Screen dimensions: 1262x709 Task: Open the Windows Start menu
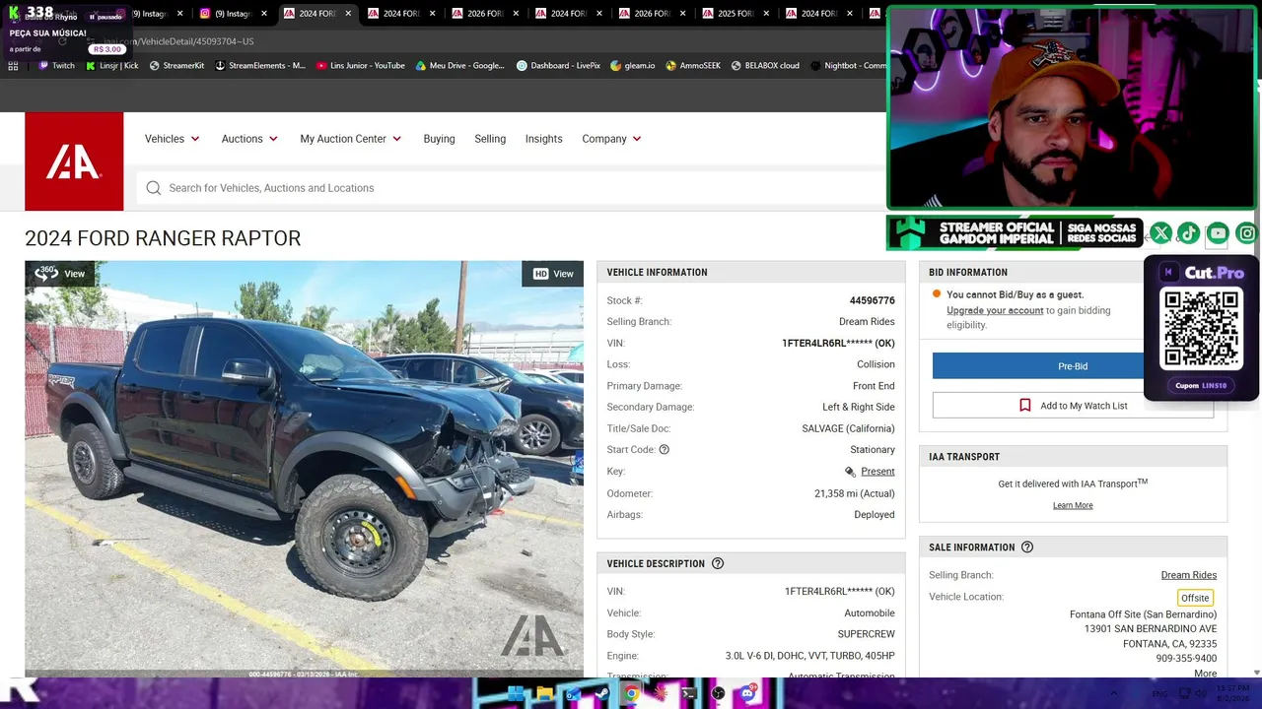(x=516, y=694)
